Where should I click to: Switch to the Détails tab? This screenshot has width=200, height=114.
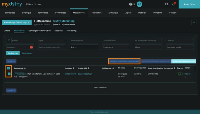(7, 31)
